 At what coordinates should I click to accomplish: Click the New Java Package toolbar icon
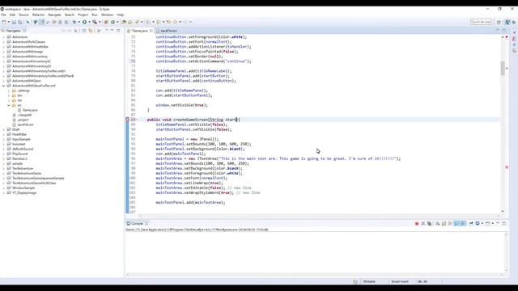(x=106, y=22)
